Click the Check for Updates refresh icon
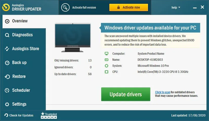Viewport: 209px width, 121px height. (x=6, y=115)
